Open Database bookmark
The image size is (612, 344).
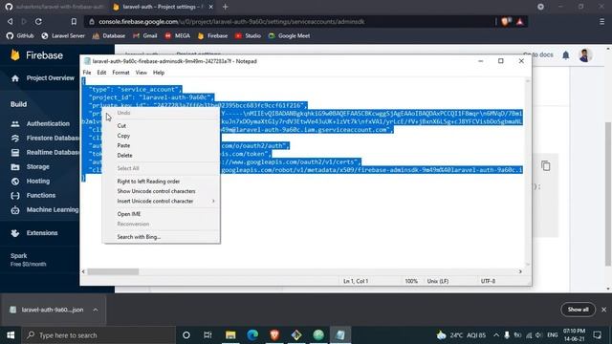click(x=109, y=36)
